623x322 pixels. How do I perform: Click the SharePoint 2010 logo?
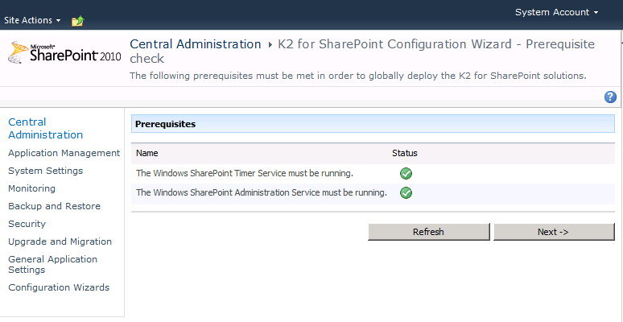click(64, 53)
